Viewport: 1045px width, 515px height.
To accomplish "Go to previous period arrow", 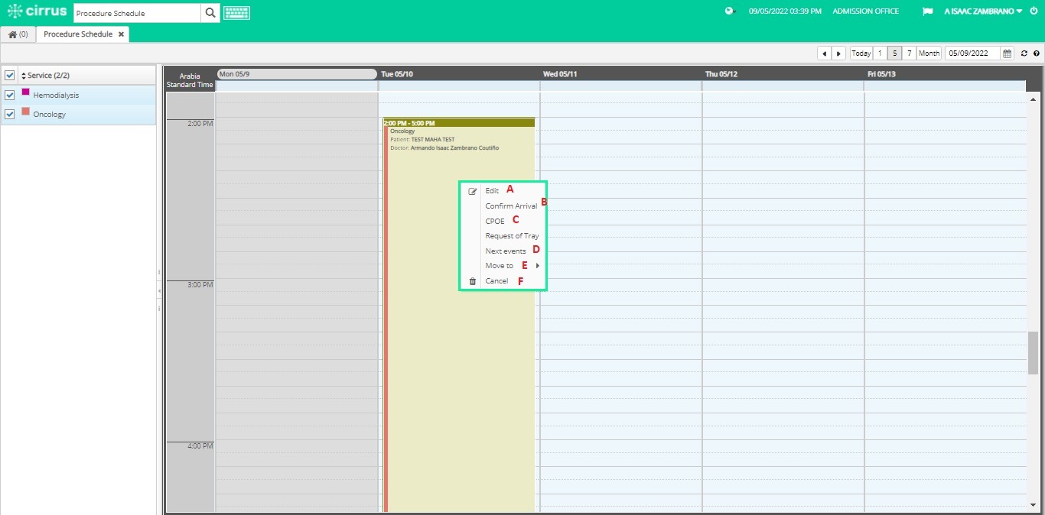I will click(x=824, y=53).
